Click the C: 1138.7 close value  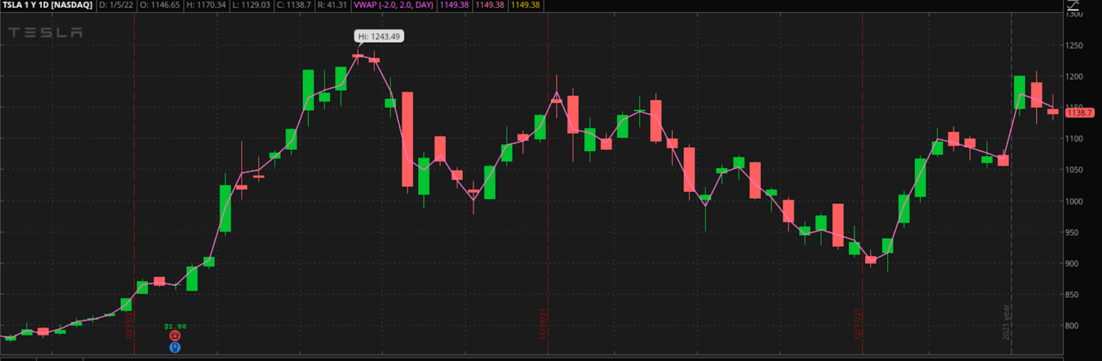294,5
